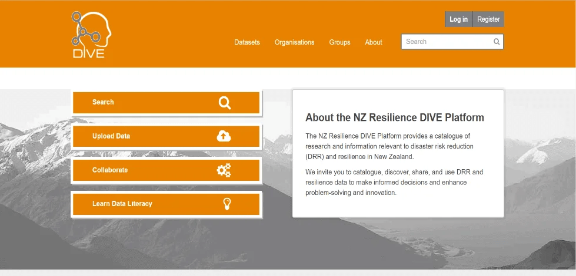Image resolution: width=576 pixels, height=276 pixels.
Task: Click the paragraph starting "The NZ Resilience DIVE Platform provides"
Action: tap(389, 146)
